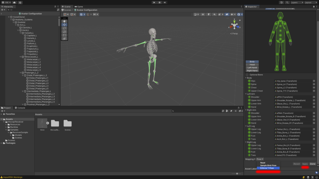
Task: Adjust the Project icon size slider
Action: (x=237, y=173)
